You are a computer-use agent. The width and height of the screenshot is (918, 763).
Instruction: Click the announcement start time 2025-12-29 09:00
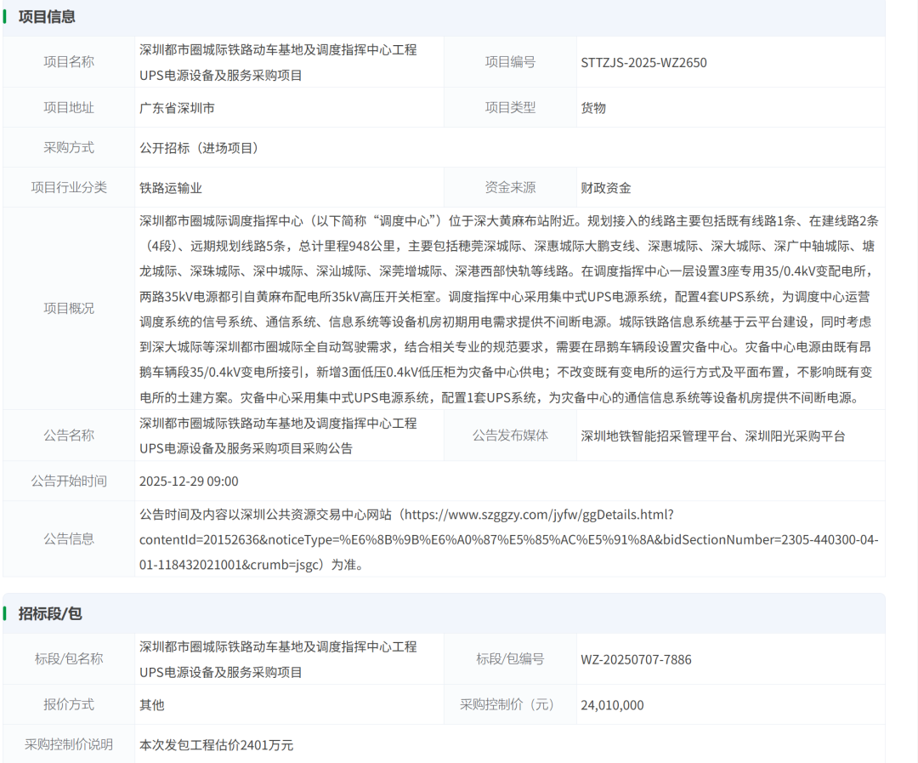(192, 481)
